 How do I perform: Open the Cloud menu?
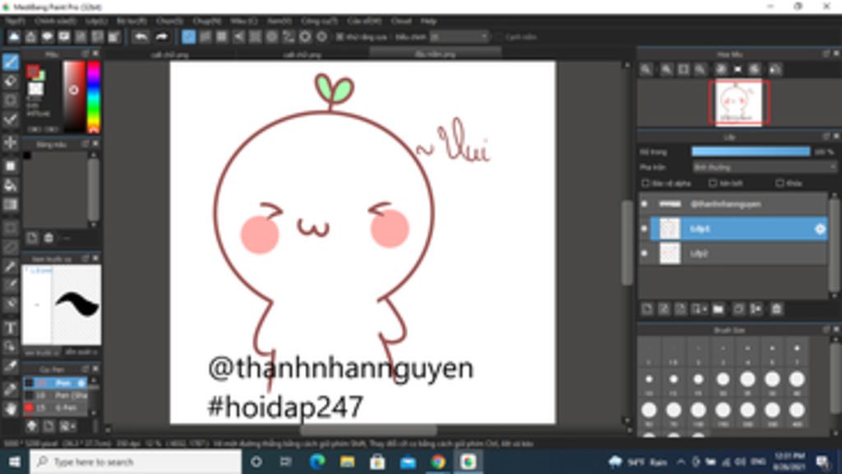400,21
